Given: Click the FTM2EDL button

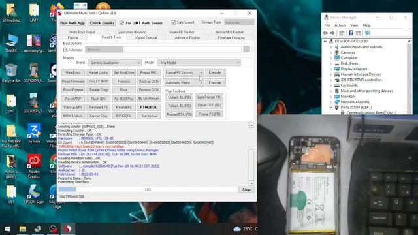Looking at the screenshot, I should tap(149, 107).
